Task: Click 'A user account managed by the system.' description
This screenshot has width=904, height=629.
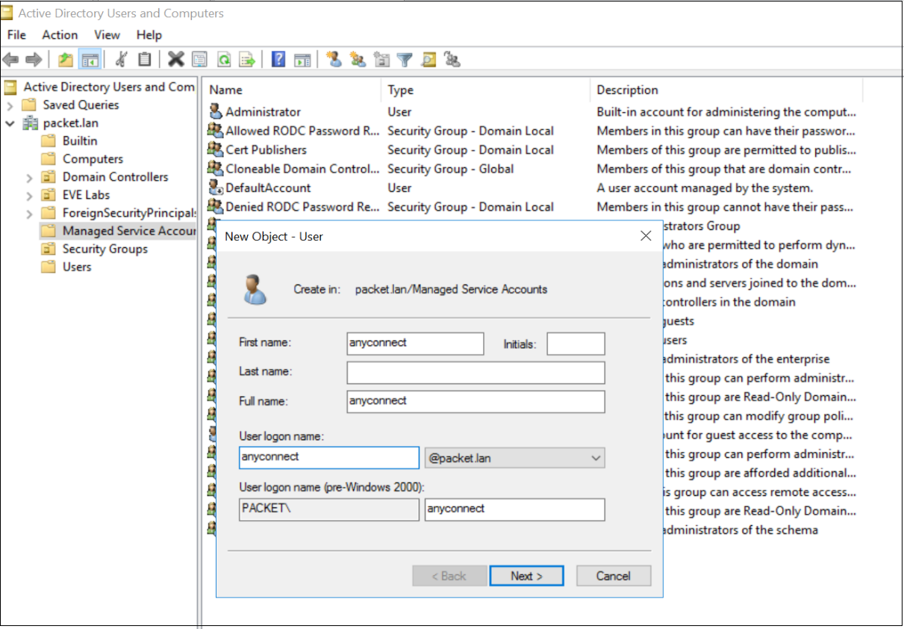Action: (x=705, y=188)
